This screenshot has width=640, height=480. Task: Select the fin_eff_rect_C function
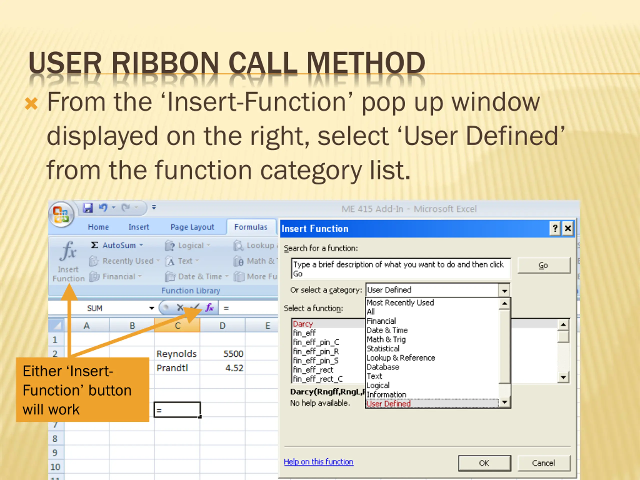329,379
